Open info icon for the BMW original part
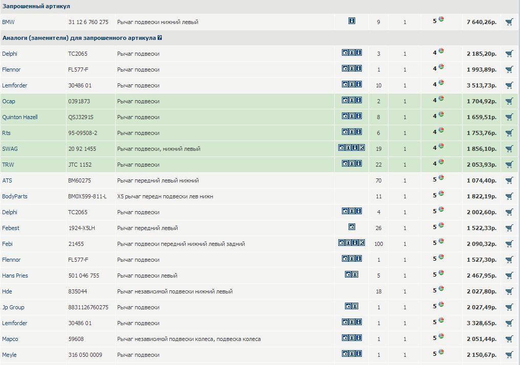This screenshot has height=365, width=520. pos(352,21)
